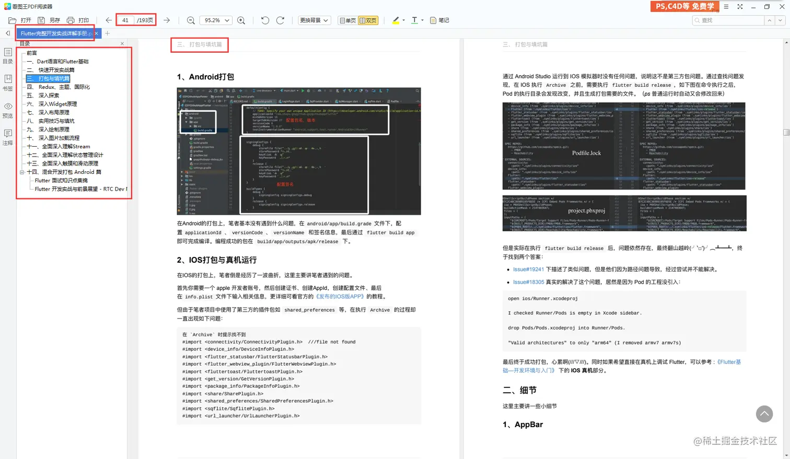Select the highlighter pen tool

point(396,20)
